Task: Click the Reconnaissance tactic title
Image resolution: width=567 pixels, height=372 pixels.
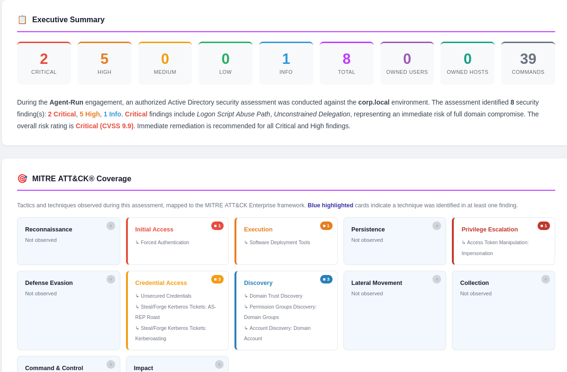Action: [48, 230]
